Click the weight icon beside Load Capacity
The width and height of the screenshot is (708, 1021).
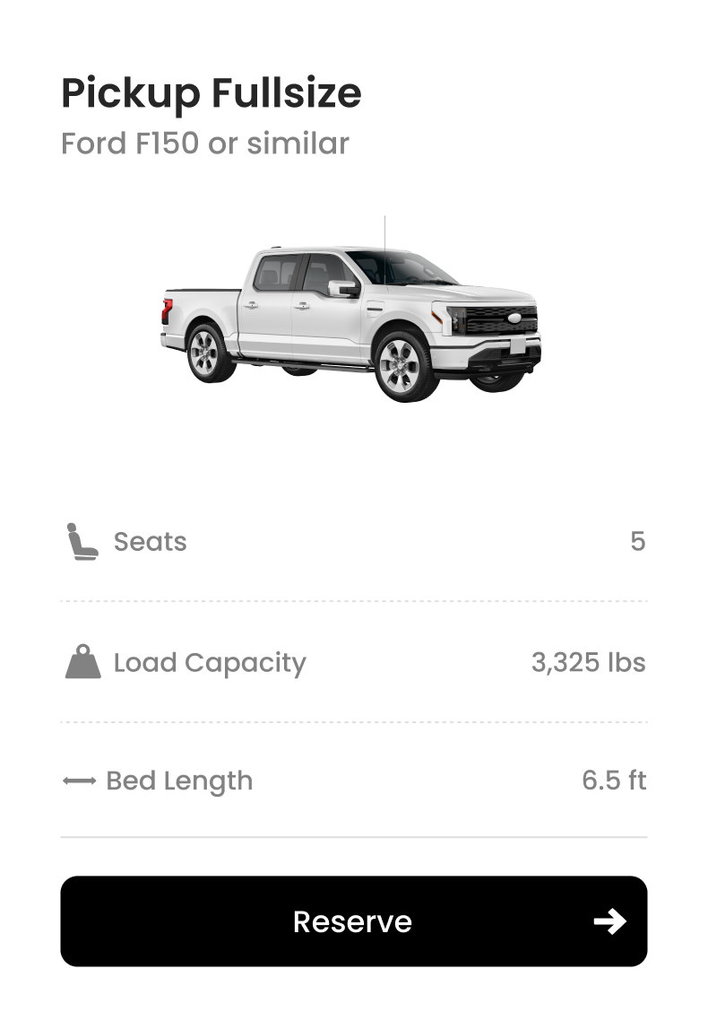(x=83, y=662)
